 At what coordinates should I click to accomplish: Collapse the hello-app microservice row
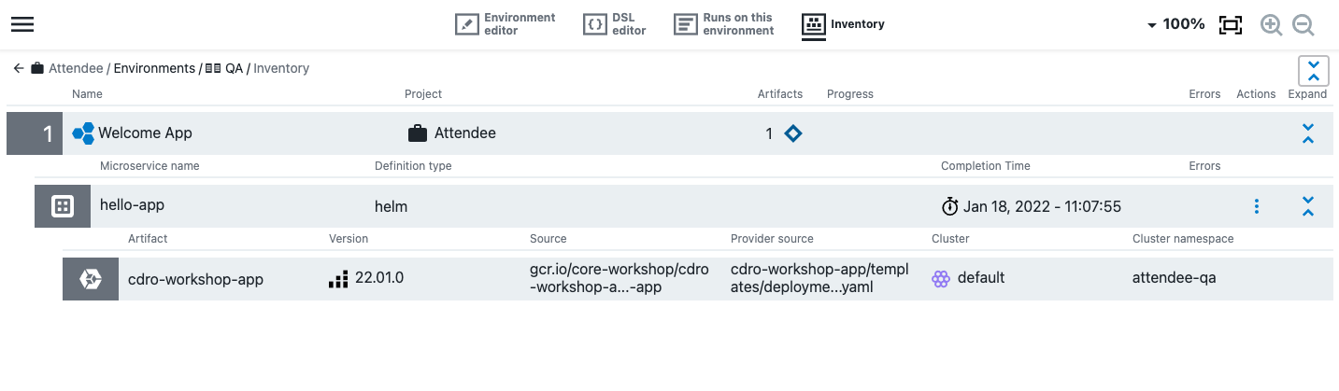[x=1308, y=206]
